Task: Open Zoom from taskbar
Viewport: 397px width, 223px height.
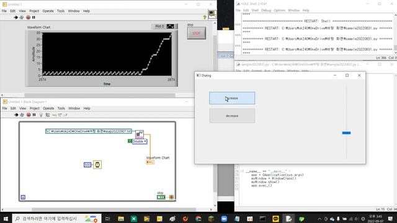Action: [x=224, y=219]
